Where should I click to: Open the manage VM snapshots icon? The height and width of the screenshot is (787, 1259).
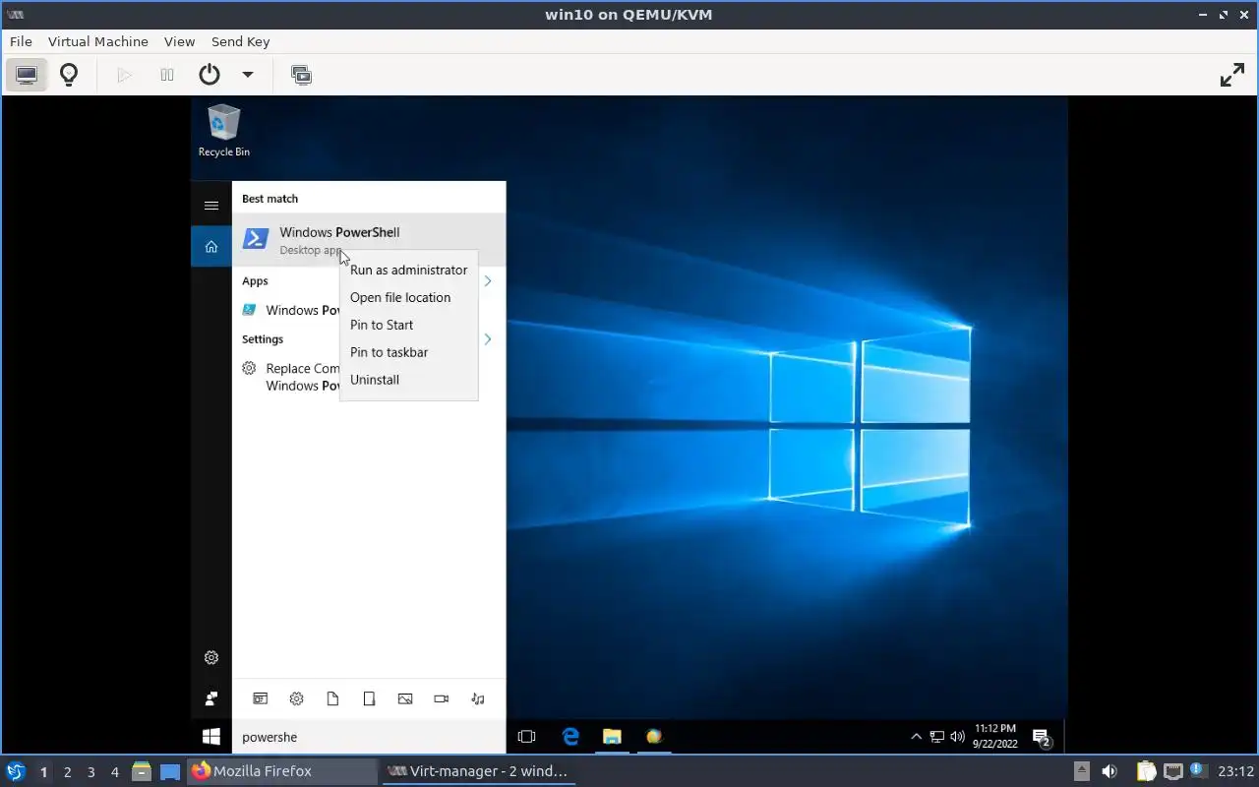301,75
